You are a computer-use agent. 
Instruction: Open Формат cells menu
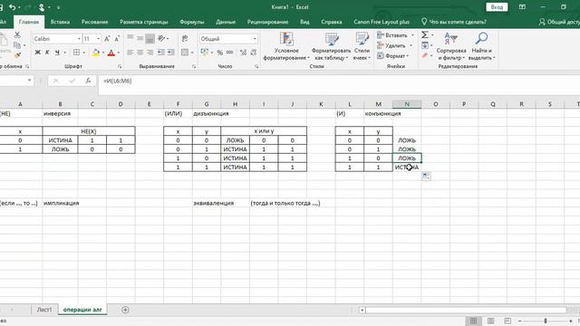pos(391,56)
